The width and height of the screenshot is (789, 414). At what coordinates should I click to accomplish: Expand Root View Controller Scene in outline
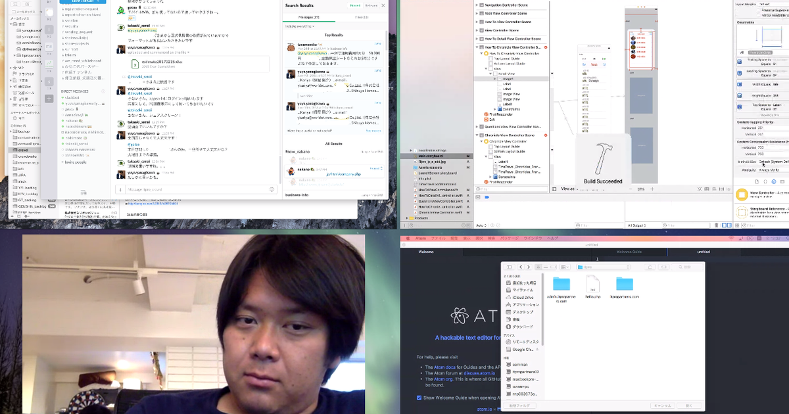477,13
